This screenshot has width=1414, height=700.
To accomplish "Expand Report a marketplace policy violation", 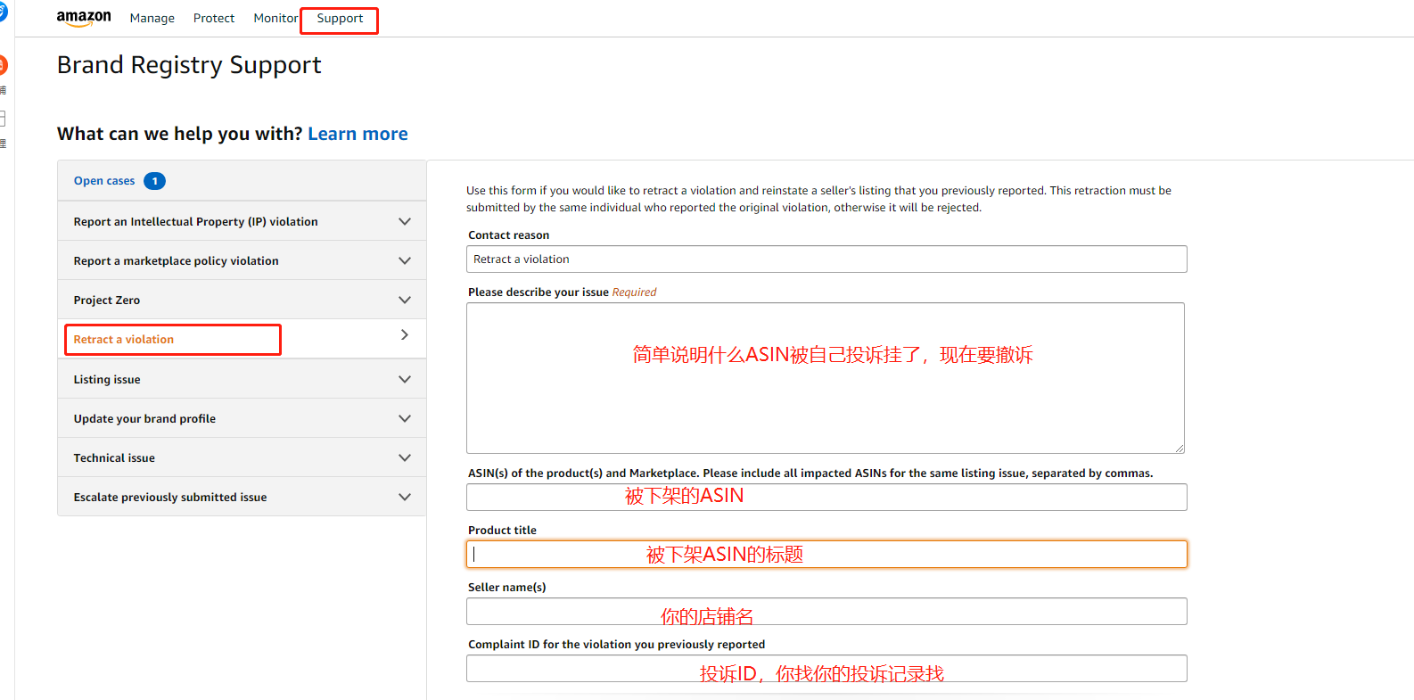I will (x=242, y=260).
